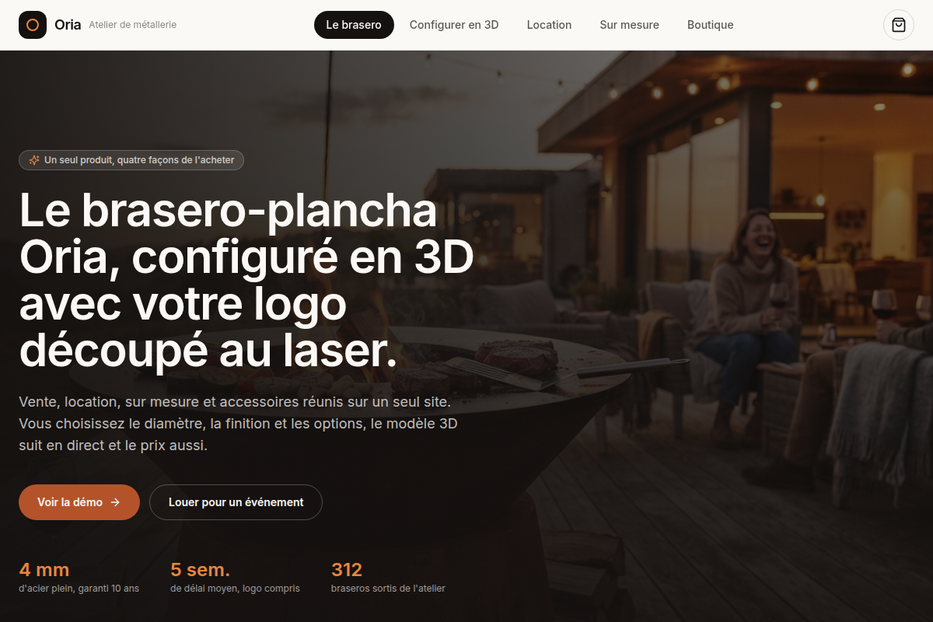933x622 pixels.
Task: Click the brasero-plancha Oria headline
Action: (246, 280)
